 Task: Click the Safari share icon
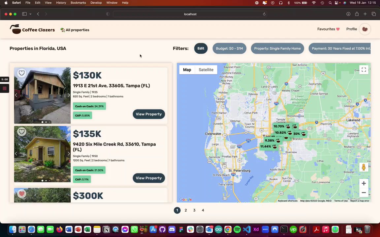[x=357, y=14]
